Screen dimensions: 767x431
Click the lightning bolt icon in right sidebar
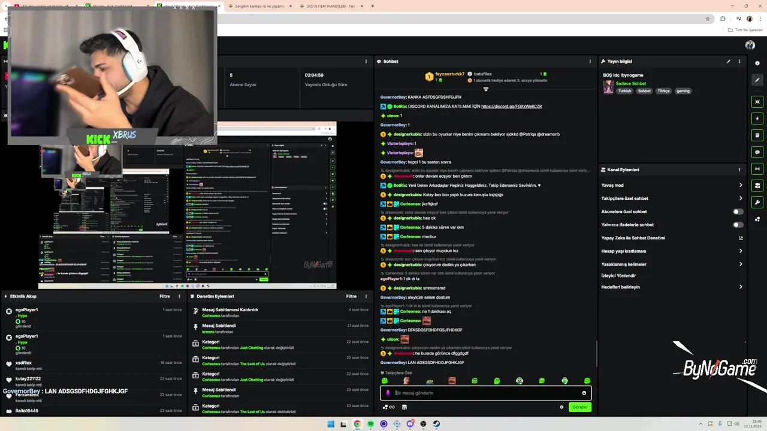[x=757, y=119]
